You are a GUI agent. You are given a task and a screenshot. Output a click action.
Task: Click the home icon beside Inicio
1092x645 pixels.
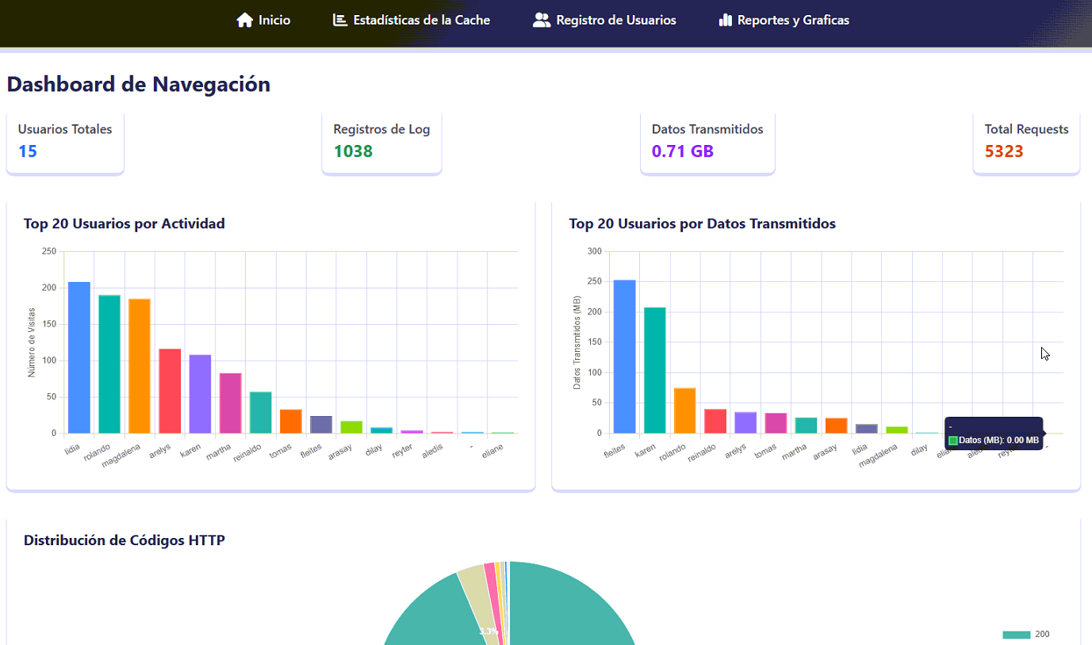[245, 20]
